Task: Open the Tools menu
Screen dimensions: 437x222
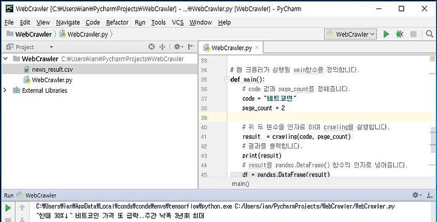Action: point(158,22)
